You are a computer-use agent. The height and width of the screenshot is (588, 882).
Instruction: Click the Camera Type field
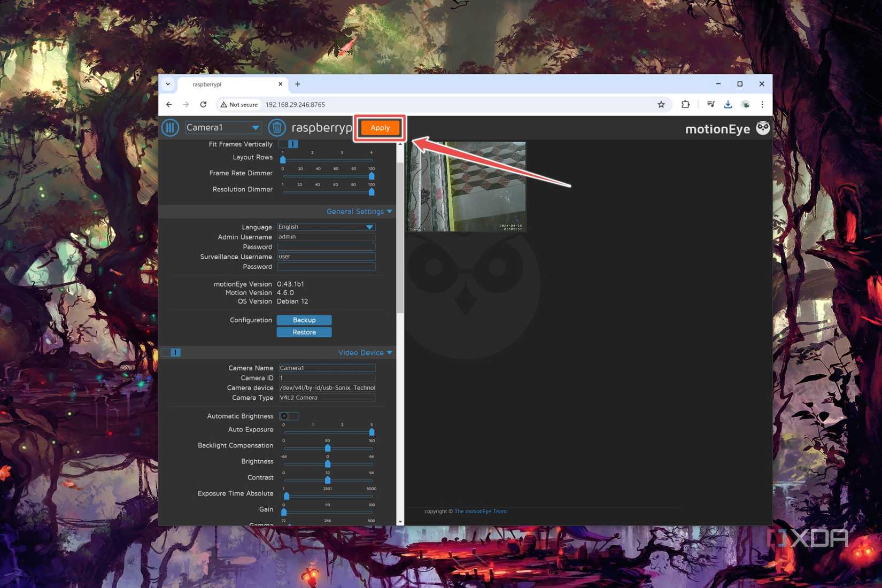click(327, 398)
